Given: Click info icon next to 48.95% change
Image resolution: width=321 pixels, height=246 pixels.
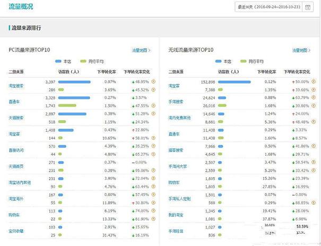Looking at the screenshot, I should (153, 82).
